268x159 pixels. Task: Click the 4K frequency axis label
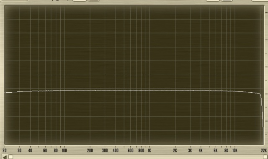201,151
